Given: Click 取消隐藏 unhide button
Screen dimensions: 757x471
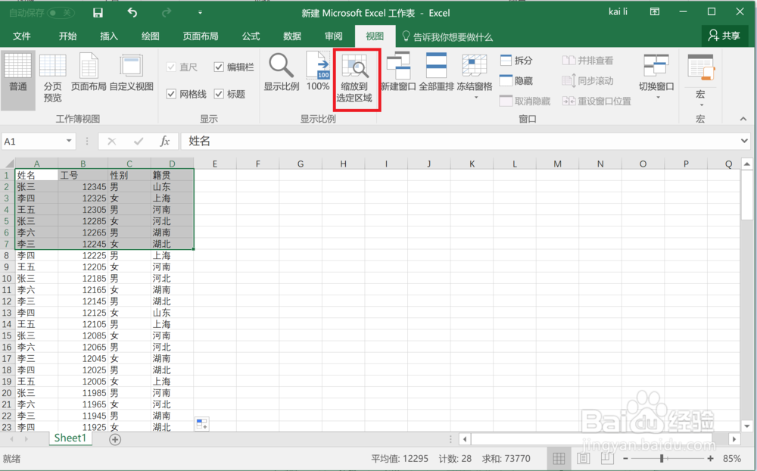Looking at the screenshot, I should tap(525, 101).
